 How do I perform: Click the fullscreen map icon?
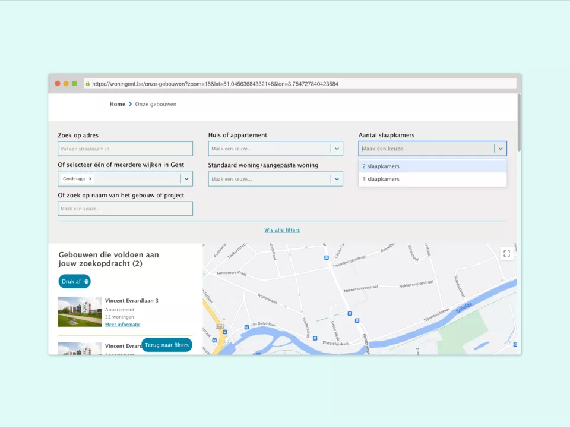[x=506, y=254]
